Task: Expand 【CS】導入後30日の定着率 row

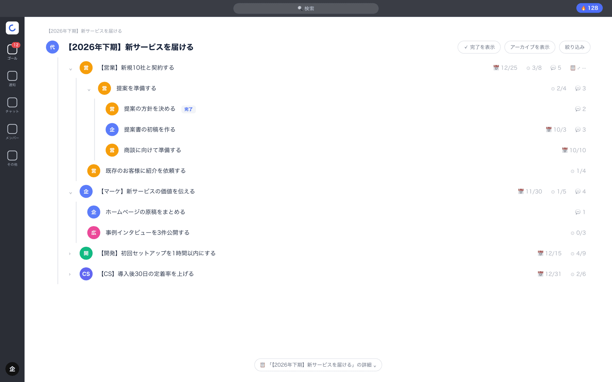Action: point(70,274)
